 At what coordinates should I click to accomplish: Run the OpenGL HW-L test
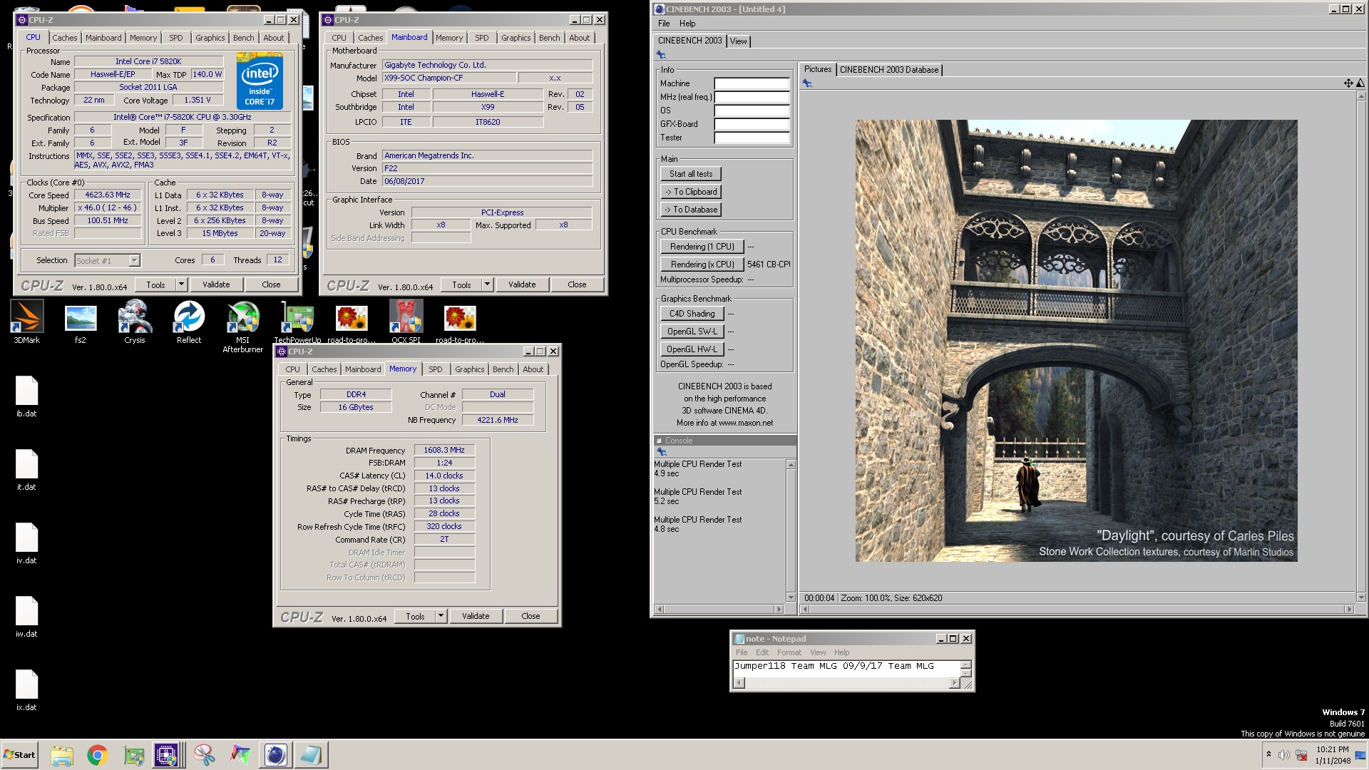[692, 349]
